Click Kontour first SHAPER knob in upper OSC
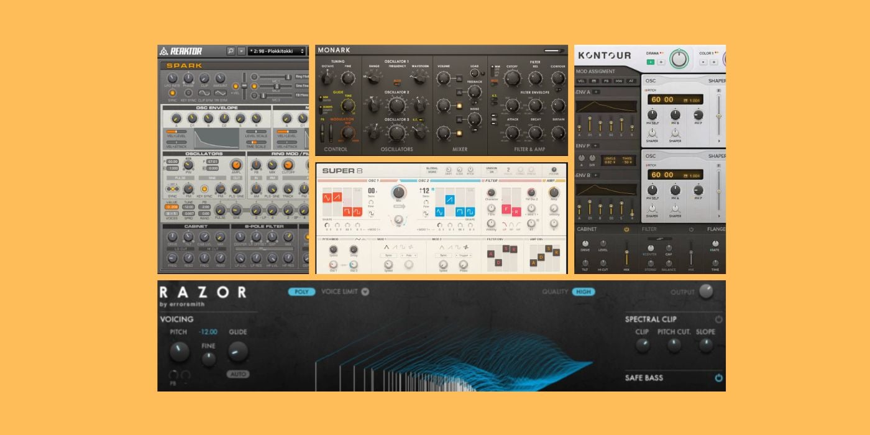Image resolution: width=870 pixels, height=435 pixels. pos(652,132)
